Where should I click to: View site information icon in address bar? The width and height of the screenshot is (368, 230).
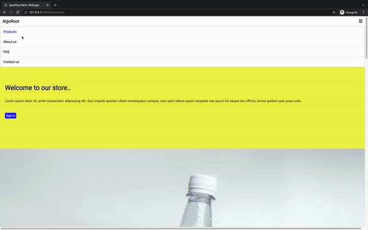coord(26,12)
